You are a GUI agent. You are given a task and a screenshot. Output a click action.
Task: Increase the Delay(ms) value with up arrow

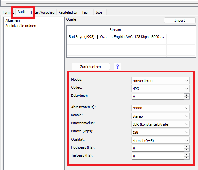pyautogui.click(x=186, y=95)
